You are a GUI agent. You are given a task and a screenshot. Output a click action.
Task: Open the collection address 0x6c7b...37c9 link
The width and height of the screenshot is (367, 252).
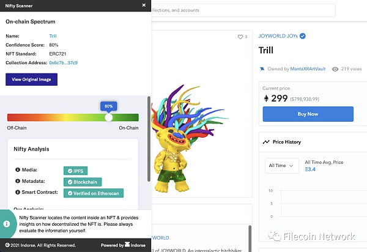pos(64,63)
